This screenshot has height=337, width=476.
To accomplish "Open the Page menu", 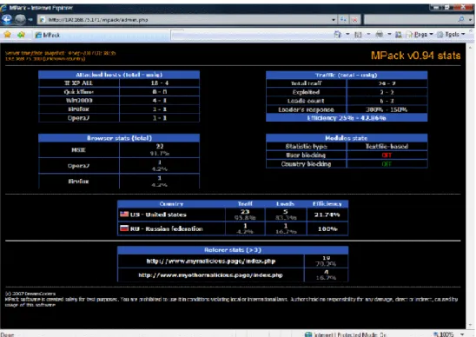I will (x=420, y=35).
